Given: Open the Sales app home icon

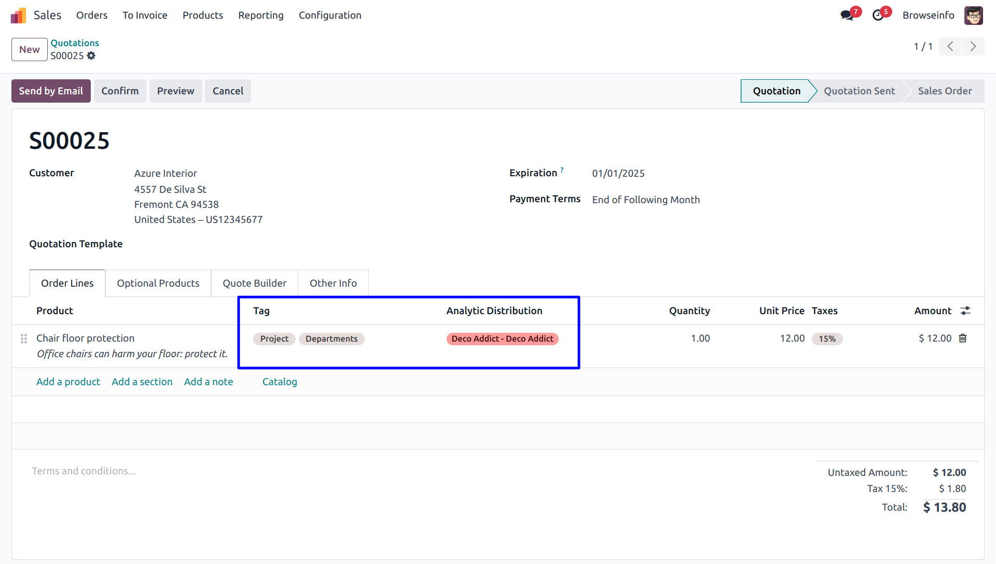Looking at the screenshot, I should [18, 16].
